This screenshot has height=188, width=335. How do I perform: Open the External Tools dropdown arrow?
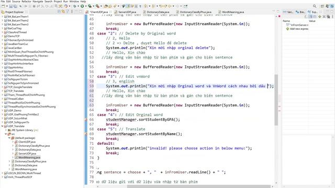point(101,6)
